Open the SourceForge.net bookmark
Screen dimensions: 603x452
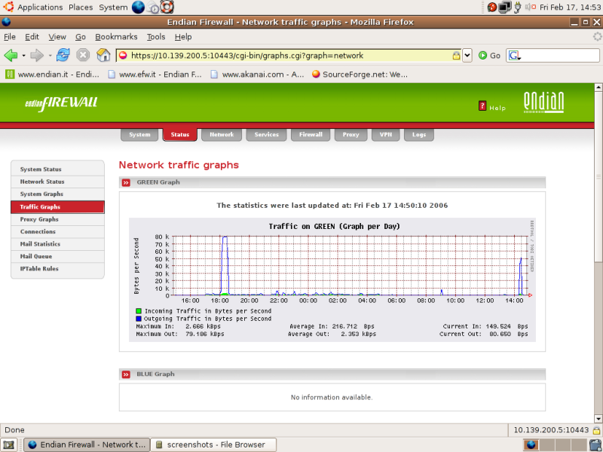click(360, 75)
